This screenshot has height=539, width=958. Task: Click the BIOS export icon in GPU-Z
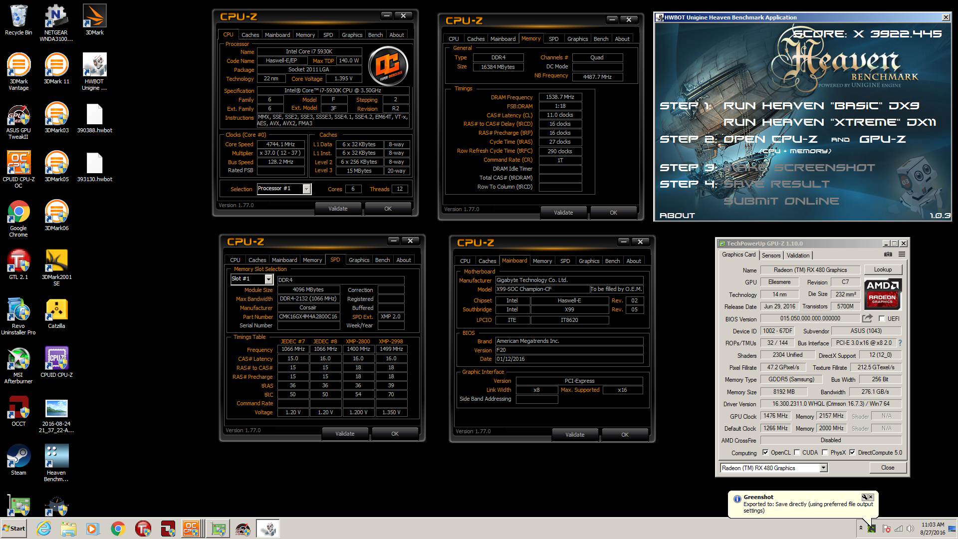pyautogui.click(x=868, y=318)
